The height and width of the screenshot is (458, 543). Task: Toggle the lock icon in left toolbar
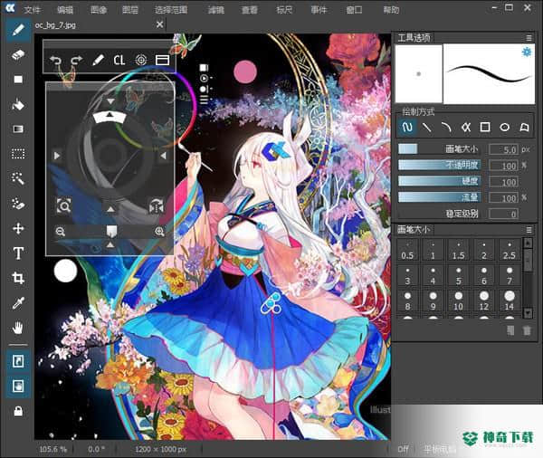[x=18, y=411]
